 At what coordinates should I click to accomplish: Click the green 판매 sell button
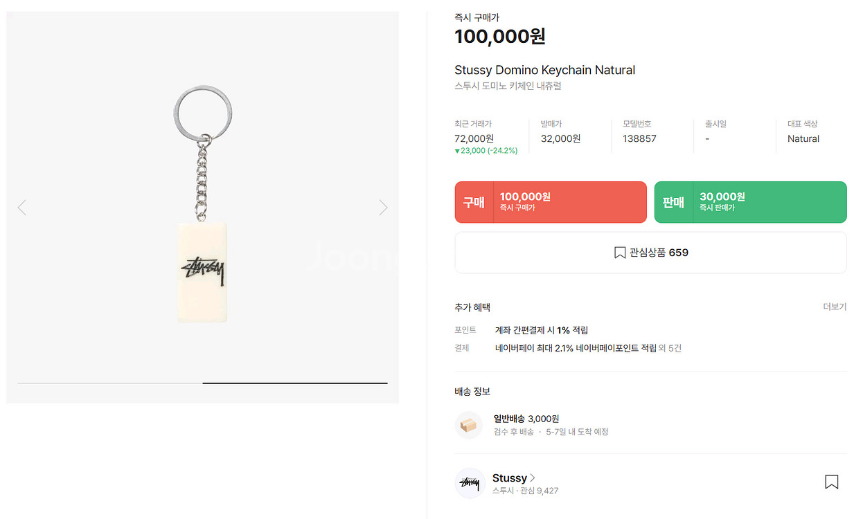(x=750, y=202)
